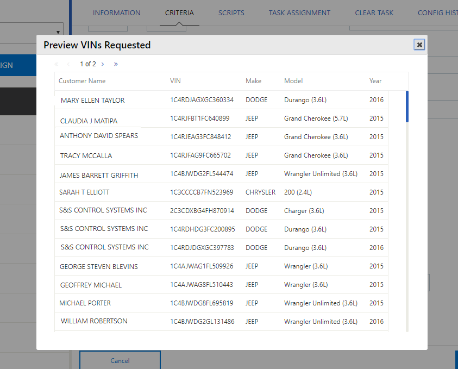458x369 pixels.
Task: Click VIN 1C4RJFBT1FC640899
Action: tap(200, 118)
